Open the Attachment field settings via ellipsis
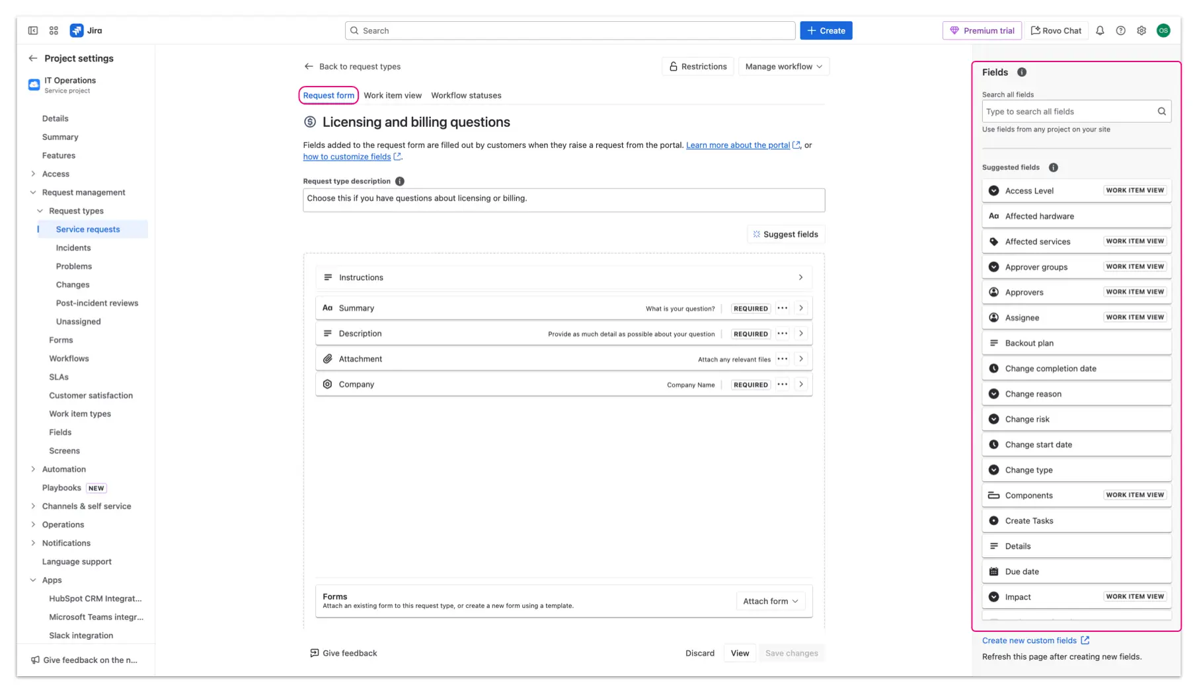Viewport: 1199px width, 694px height. pos(783,359)
